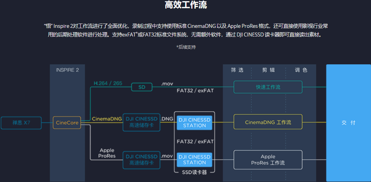Image resolution: width=371 pixels, height=182 pixels.
Task: Select the 调色 column label
Action: pos(301,70)
